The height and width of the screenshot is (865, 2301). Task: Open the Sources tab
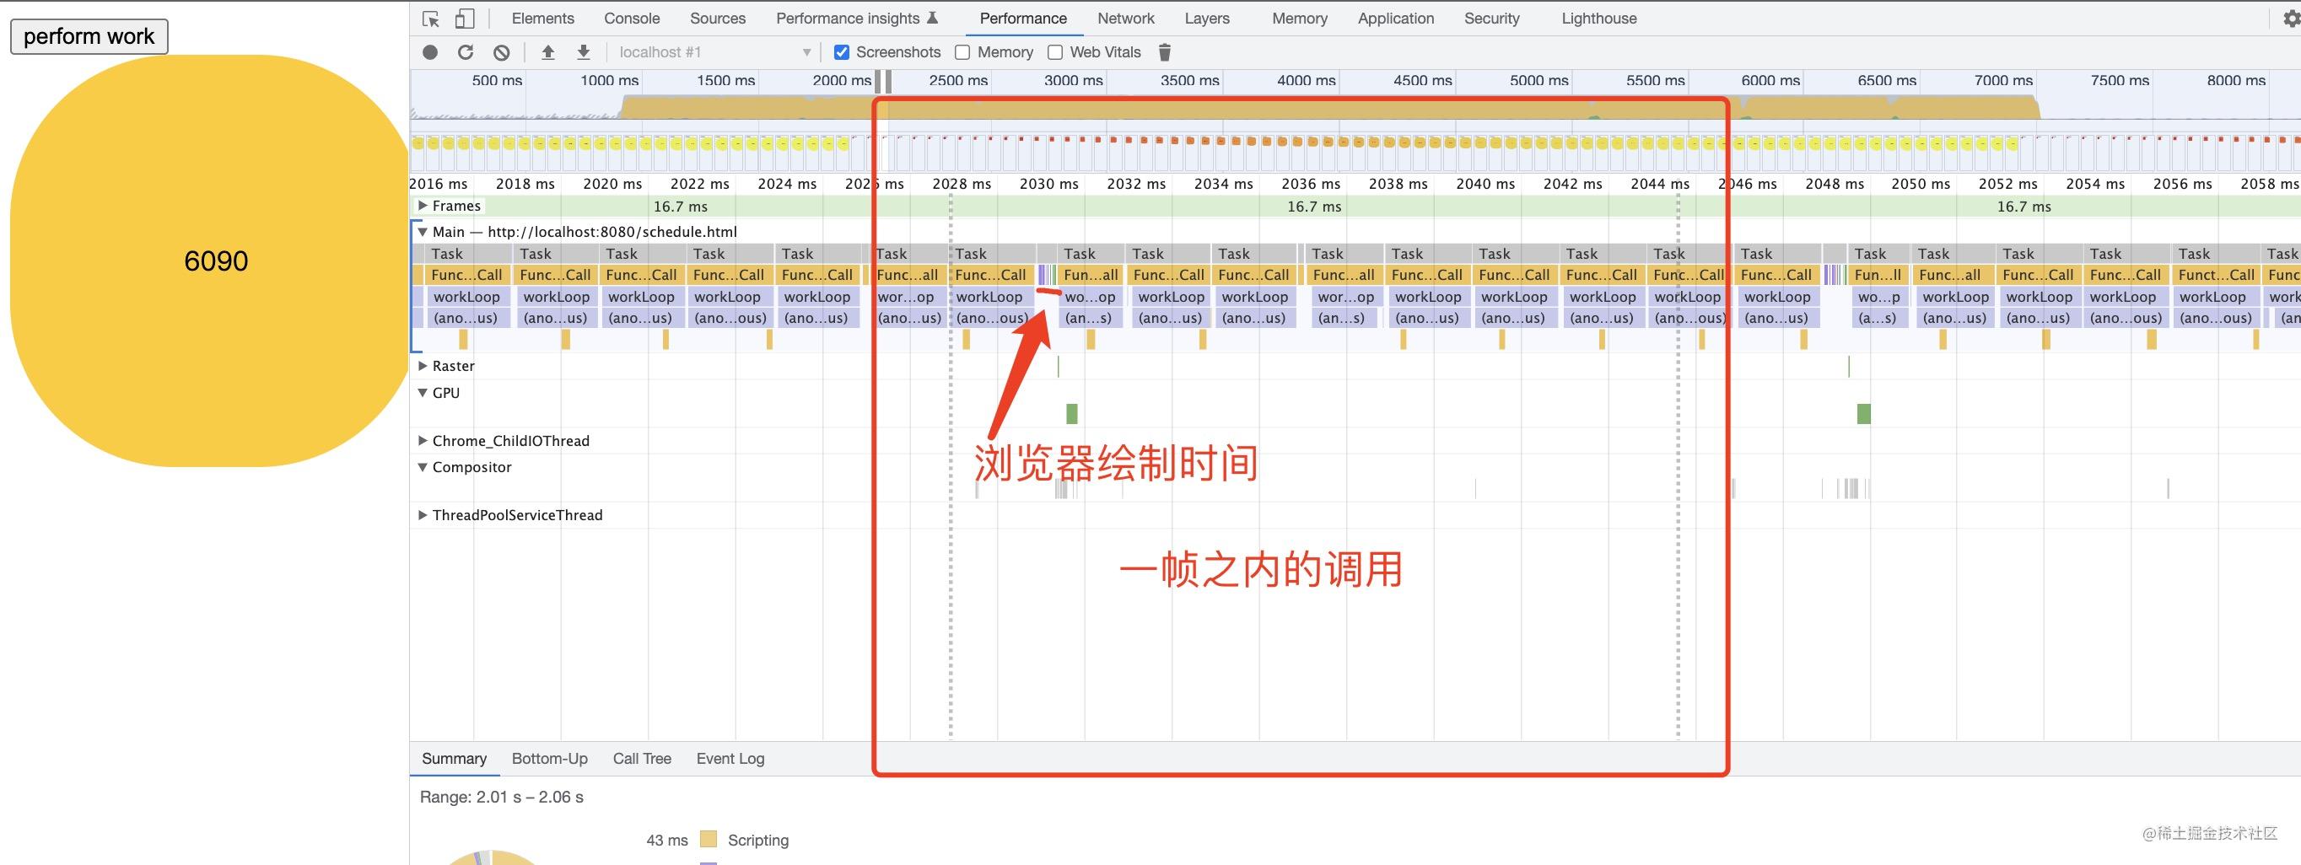[x=717, y=19]
